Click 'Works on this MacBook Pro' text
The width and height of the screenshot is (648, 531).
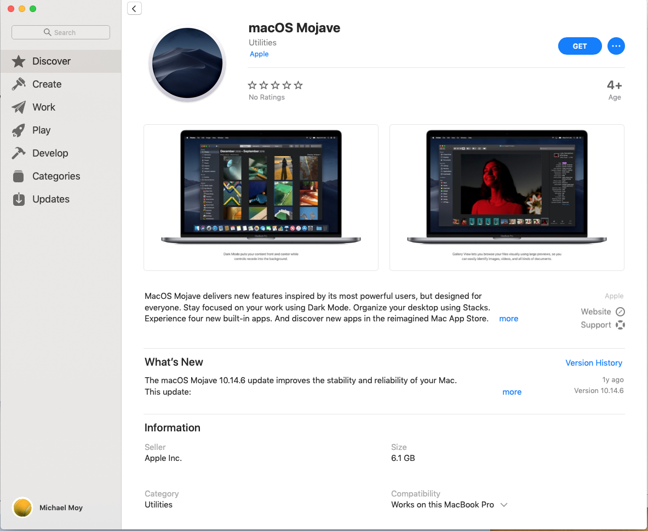click(x=443, y=505)
